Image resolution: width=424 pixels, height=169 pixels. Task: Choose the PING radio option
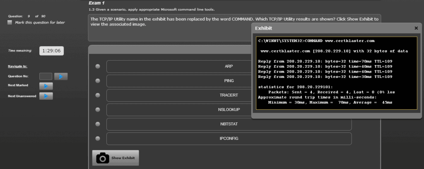tap(98, 81)
